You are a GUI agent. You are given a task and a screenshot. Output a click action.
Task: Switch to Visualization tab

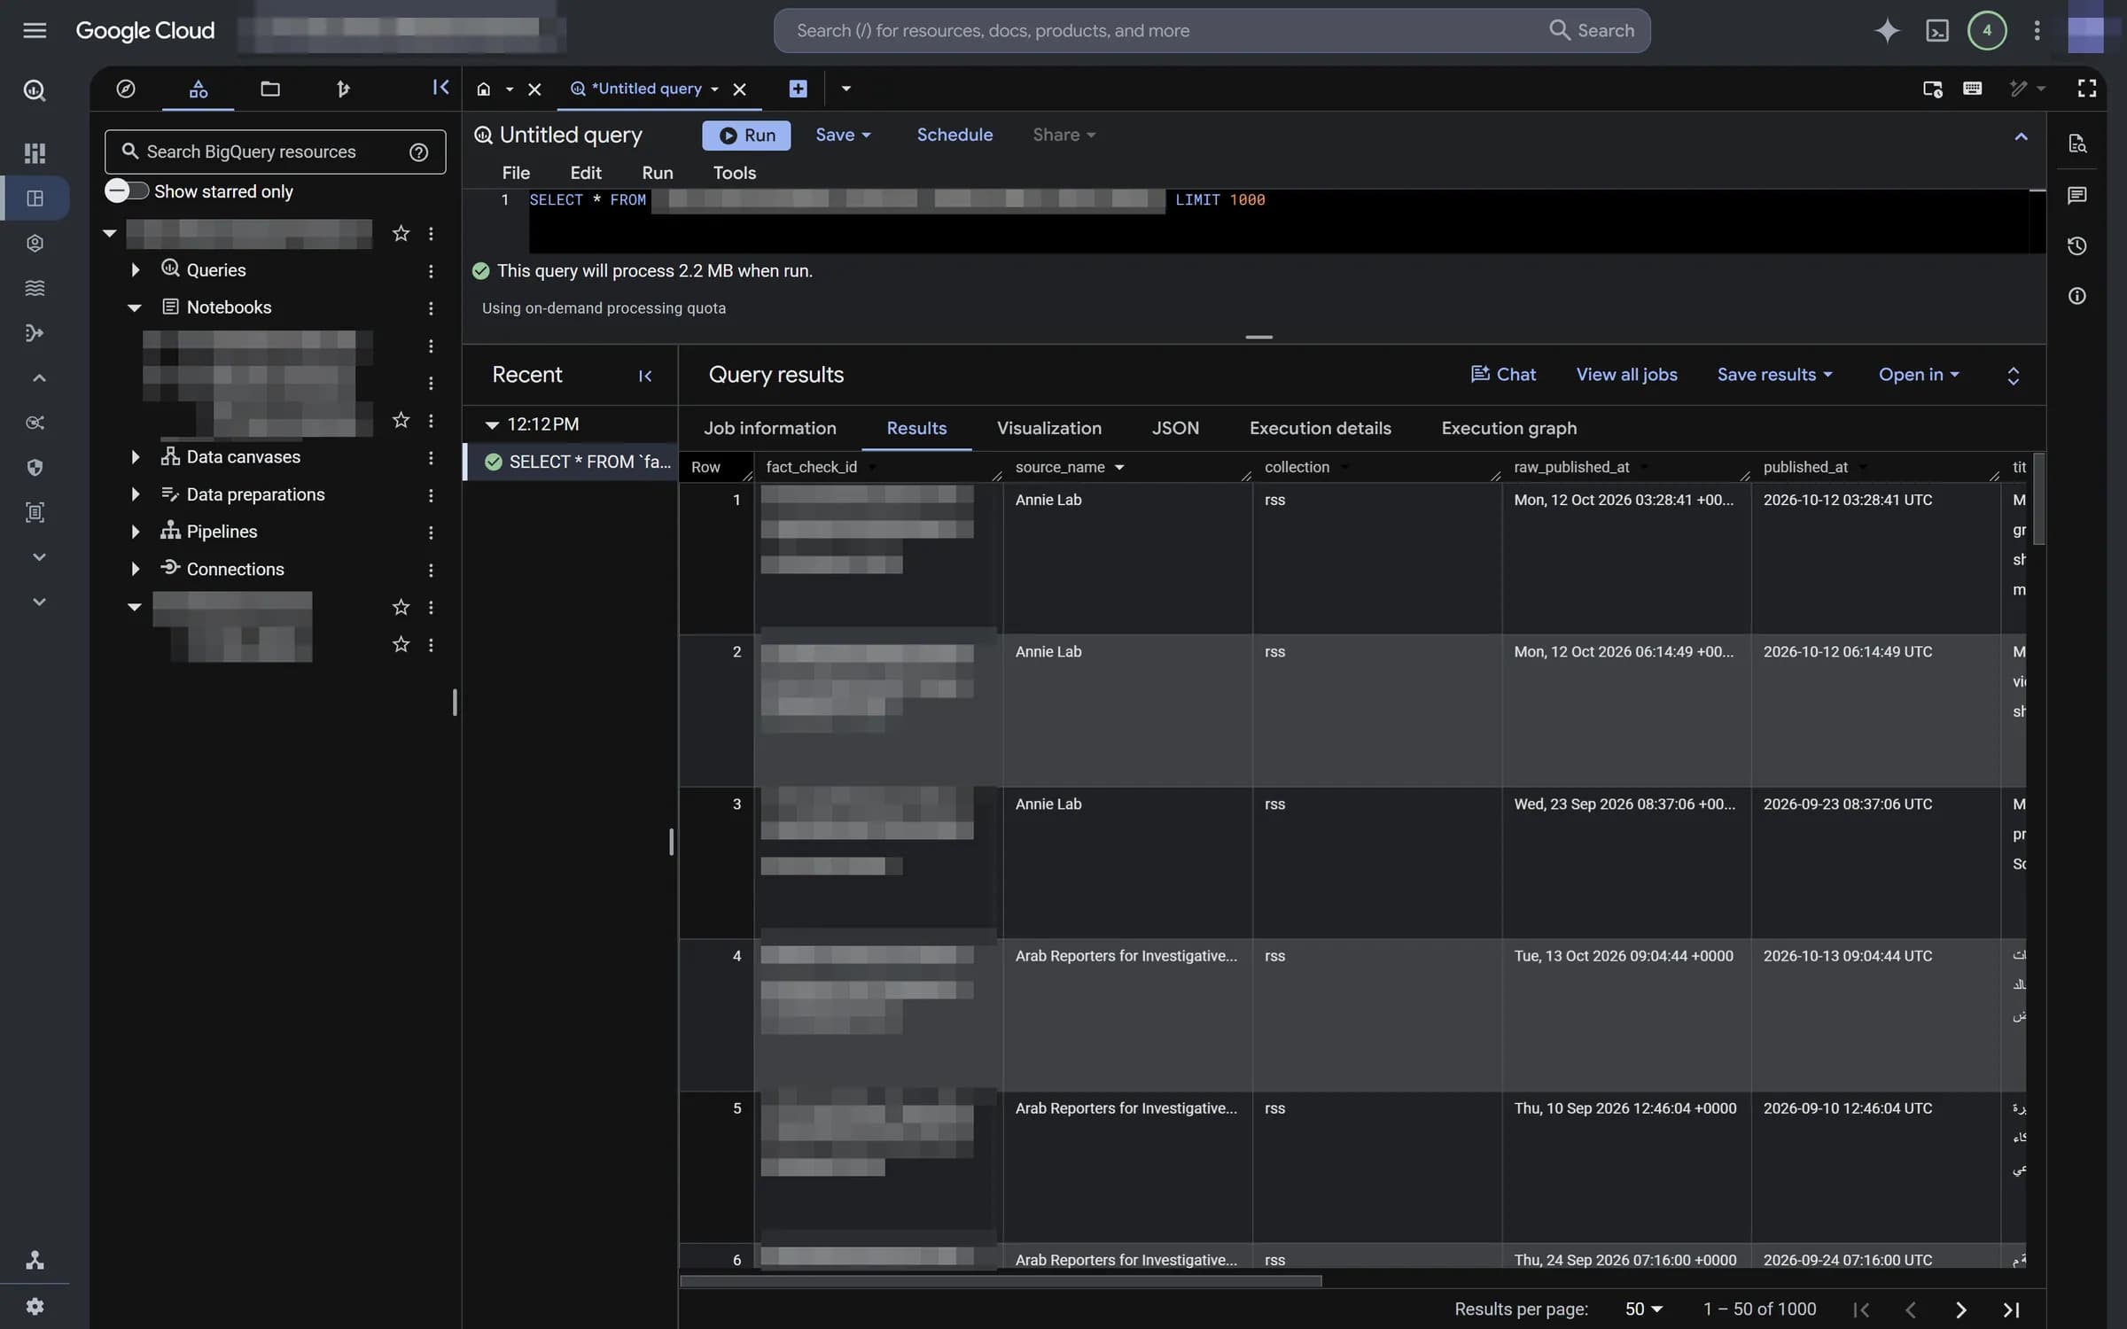click(1048, 428)
